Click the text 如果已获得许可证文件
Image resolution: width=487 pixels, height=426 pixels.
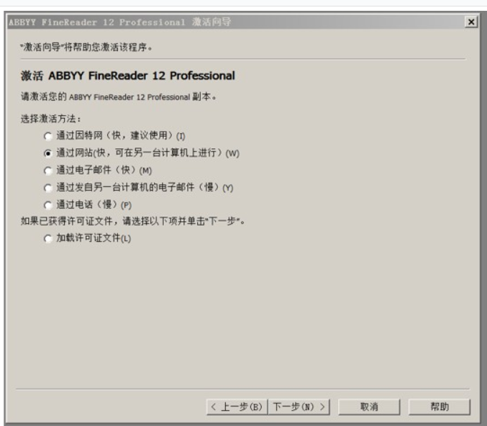pyautogui.click(x=66, y=221)
